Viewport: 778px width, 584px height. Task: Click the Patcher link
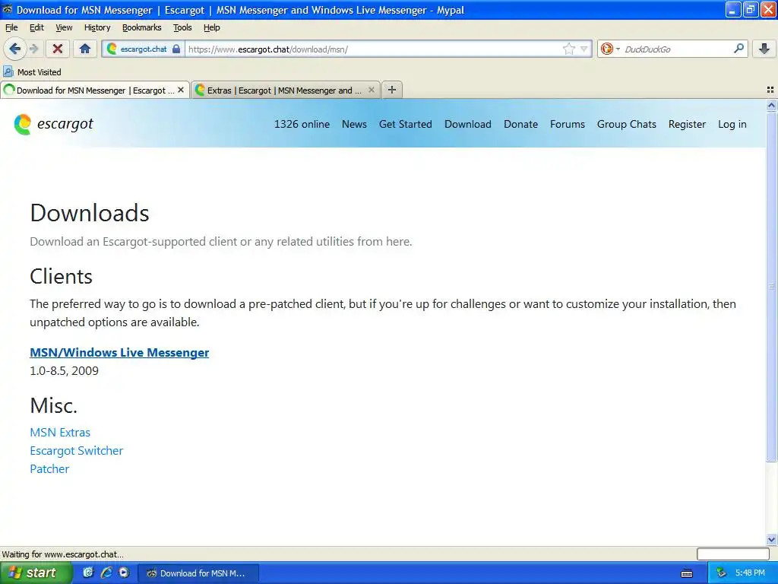coord(49,469)
